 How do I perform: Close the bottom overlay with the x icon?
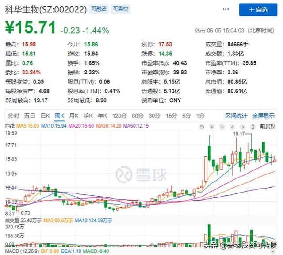(x=273, y=251)
